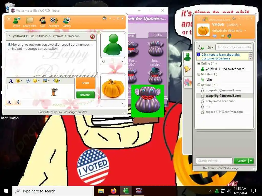Click the blob mascot on green background
Screen dimensions: 262x196
tap(148, 101)
